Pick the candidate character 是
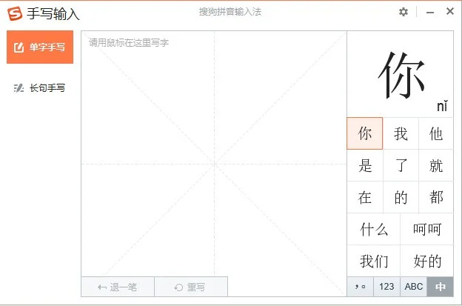Screen dimensions: 462x306 click(365, 166)
